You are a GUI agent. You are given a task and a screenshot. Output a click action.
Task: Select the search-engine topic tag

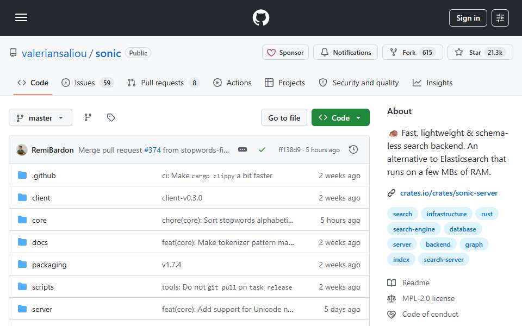coord(414,229)
